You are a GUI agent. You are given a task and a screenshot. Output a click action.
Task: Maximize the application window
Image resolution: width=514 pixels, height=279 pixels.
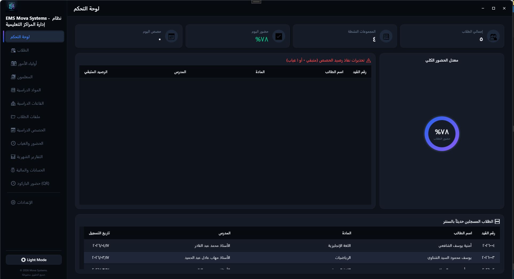[493, 8]
